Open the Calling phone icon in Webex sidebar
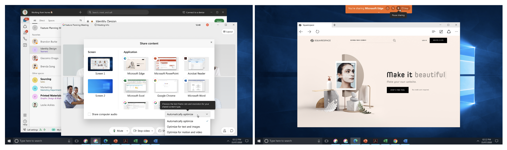The height and width of the screenshot is (150, 507). 25,39
